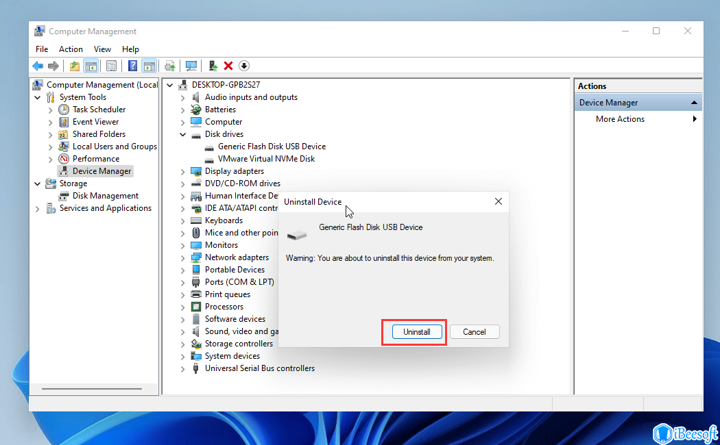The image size is (720, 445).
Task: Open the View menu
Action: point(102,49)
